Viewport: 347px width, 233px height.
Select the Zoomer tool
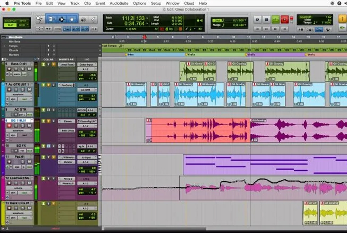40,19
